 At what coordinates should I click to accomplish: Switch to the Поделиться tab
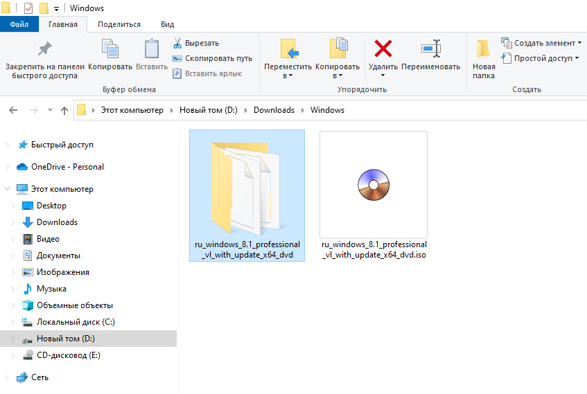click(119, 24)
